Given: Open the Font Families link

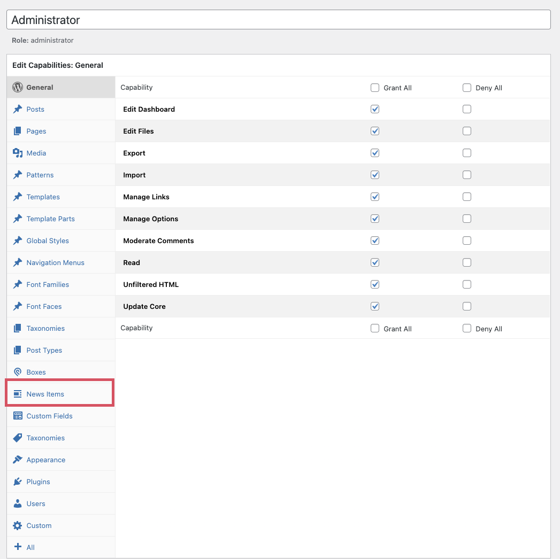Looking at the screenshot, I should click(x=48, y=284).
